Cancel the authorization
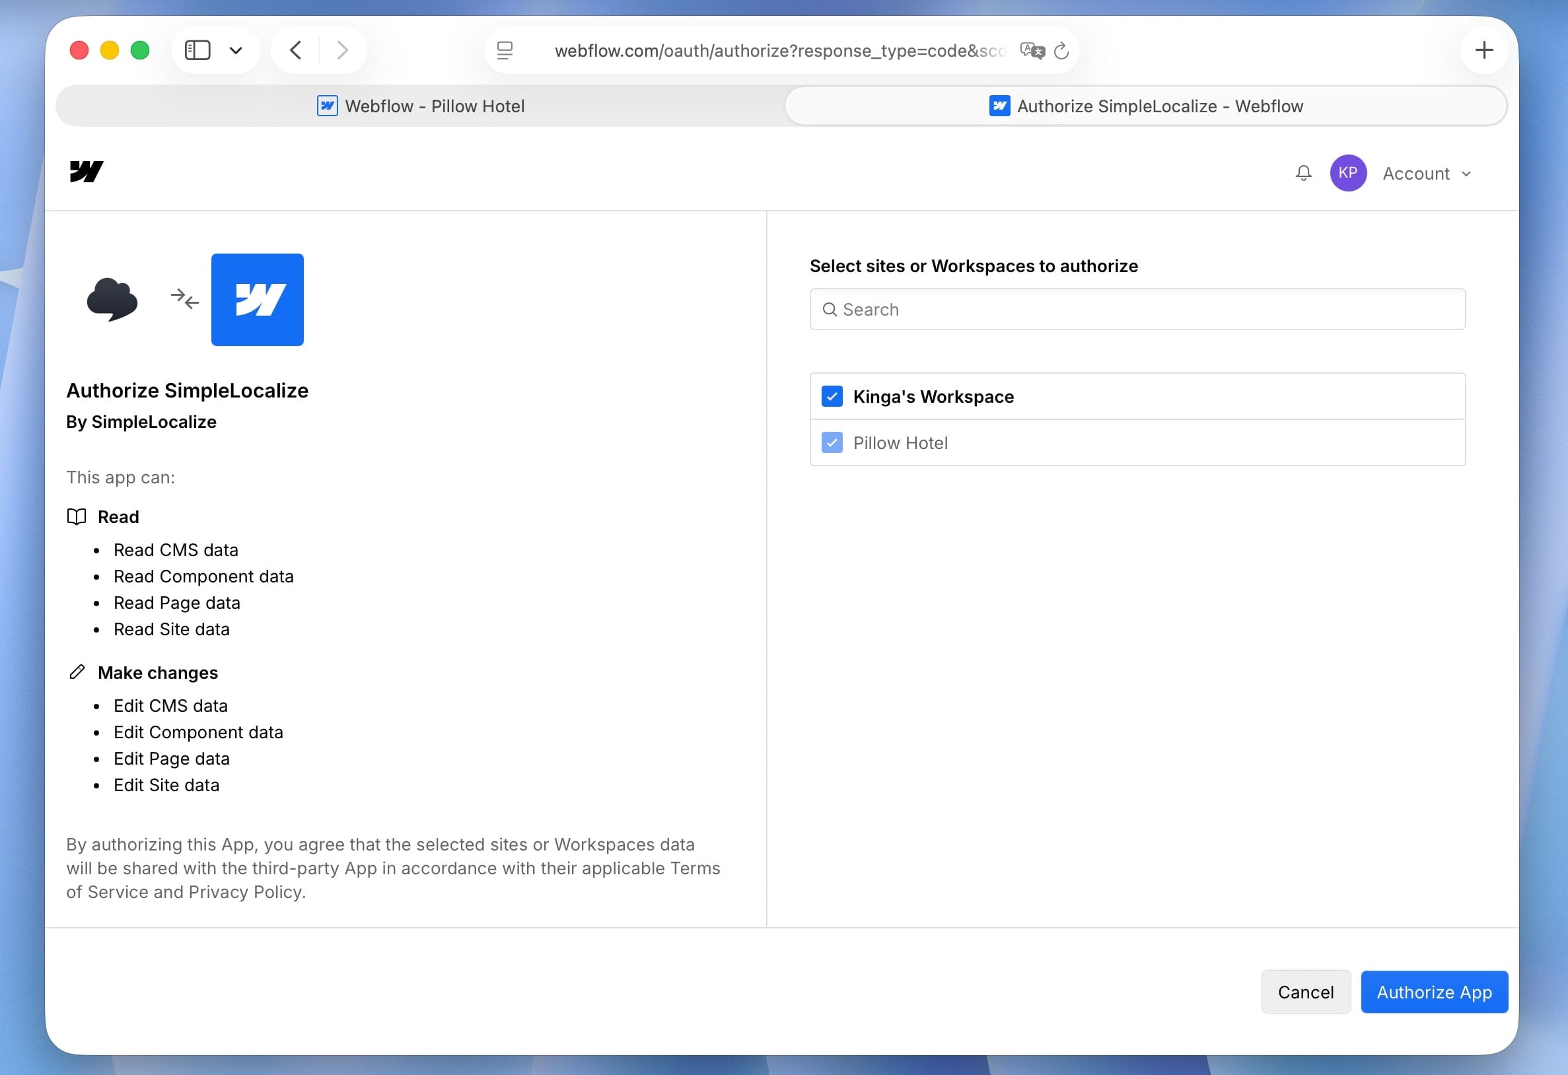 click(x=1306, y=991)
